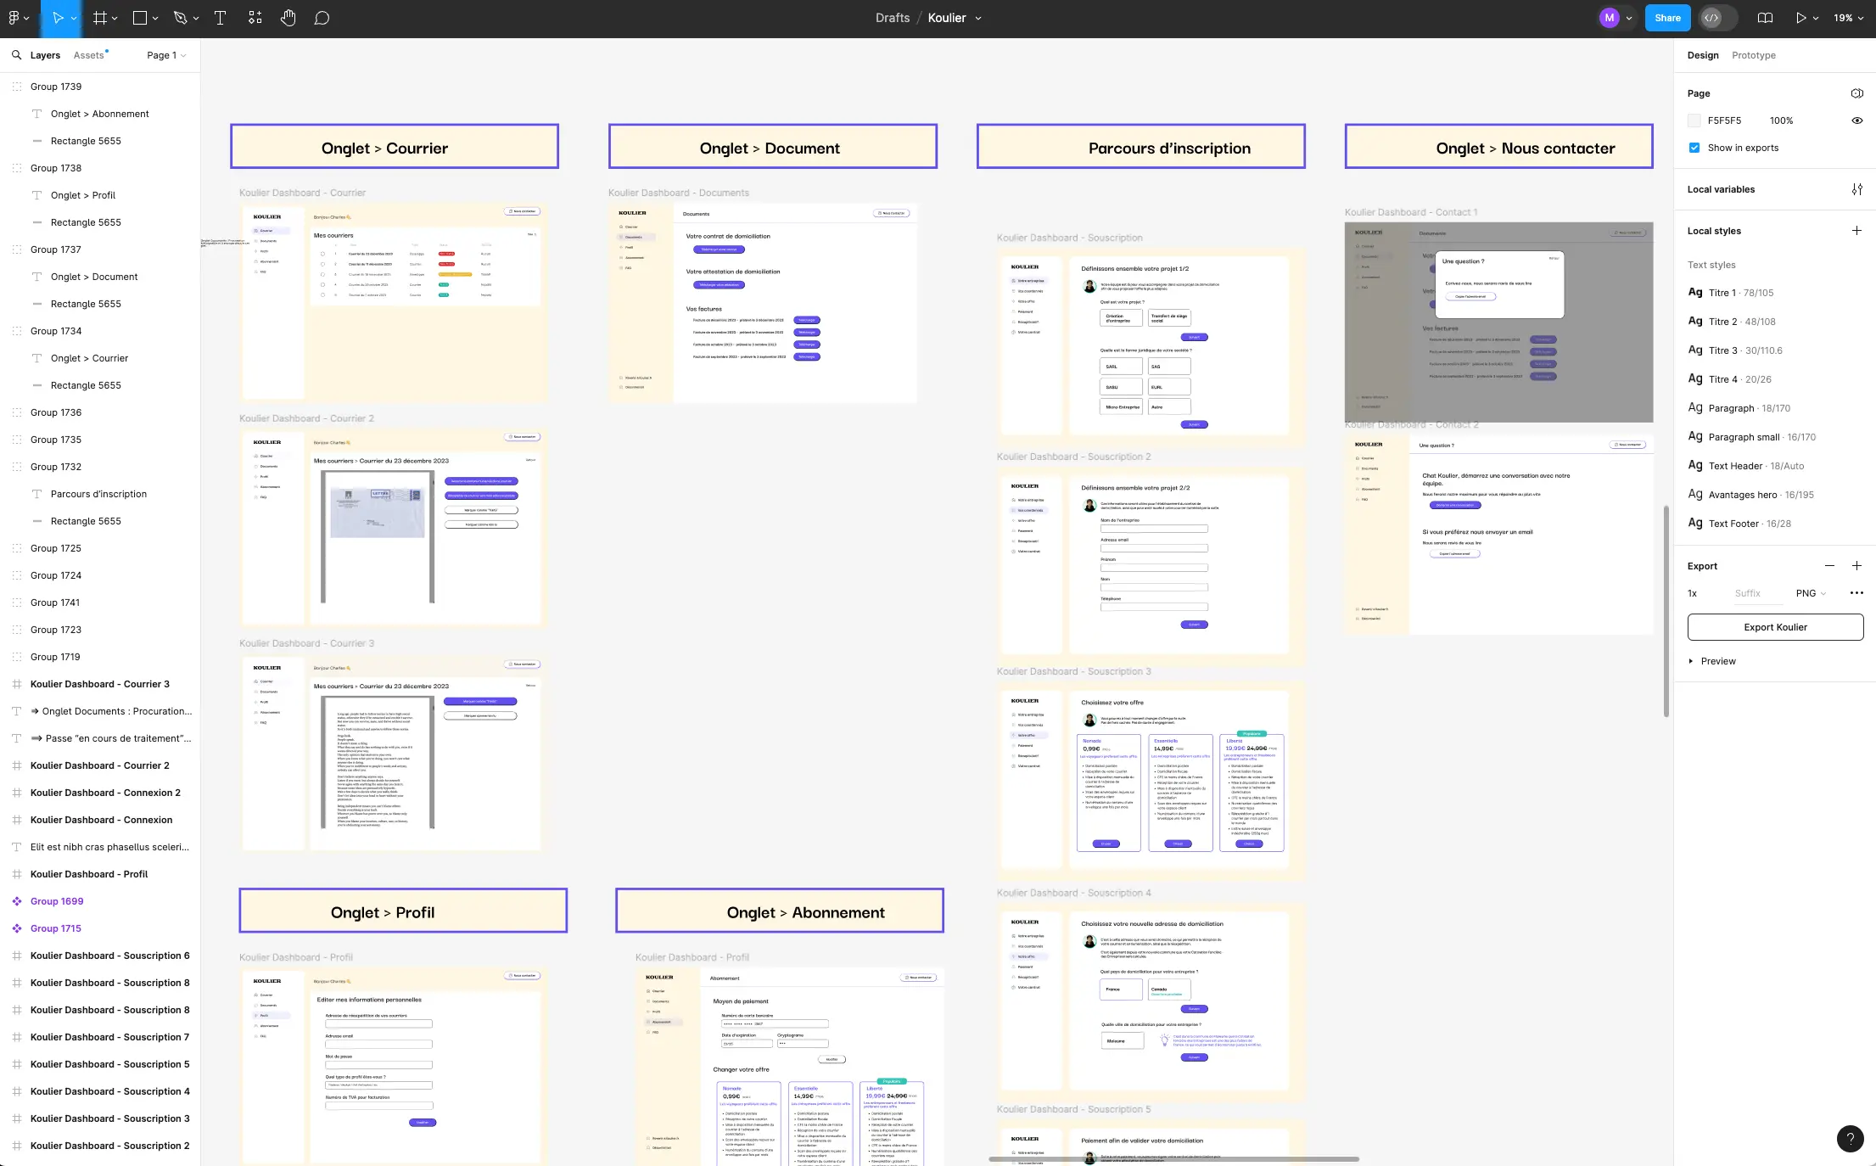Select the Pen tool
This screenshot has height=1166, width=1876.
coord(180,18)
